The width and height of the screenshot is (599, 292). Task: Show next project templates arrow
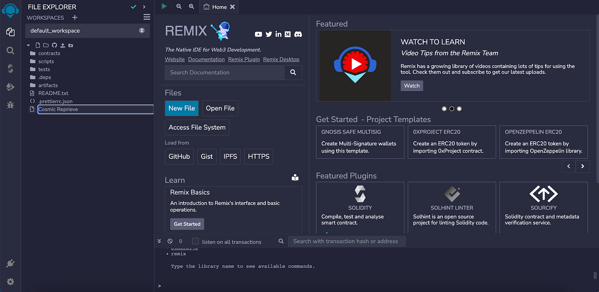(582, 166)
